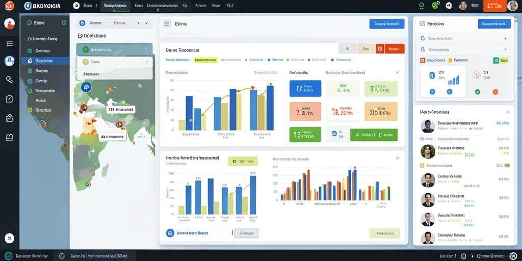Open the red and white circular avatar in left rail
522x261 pixels.
(9, 23)
